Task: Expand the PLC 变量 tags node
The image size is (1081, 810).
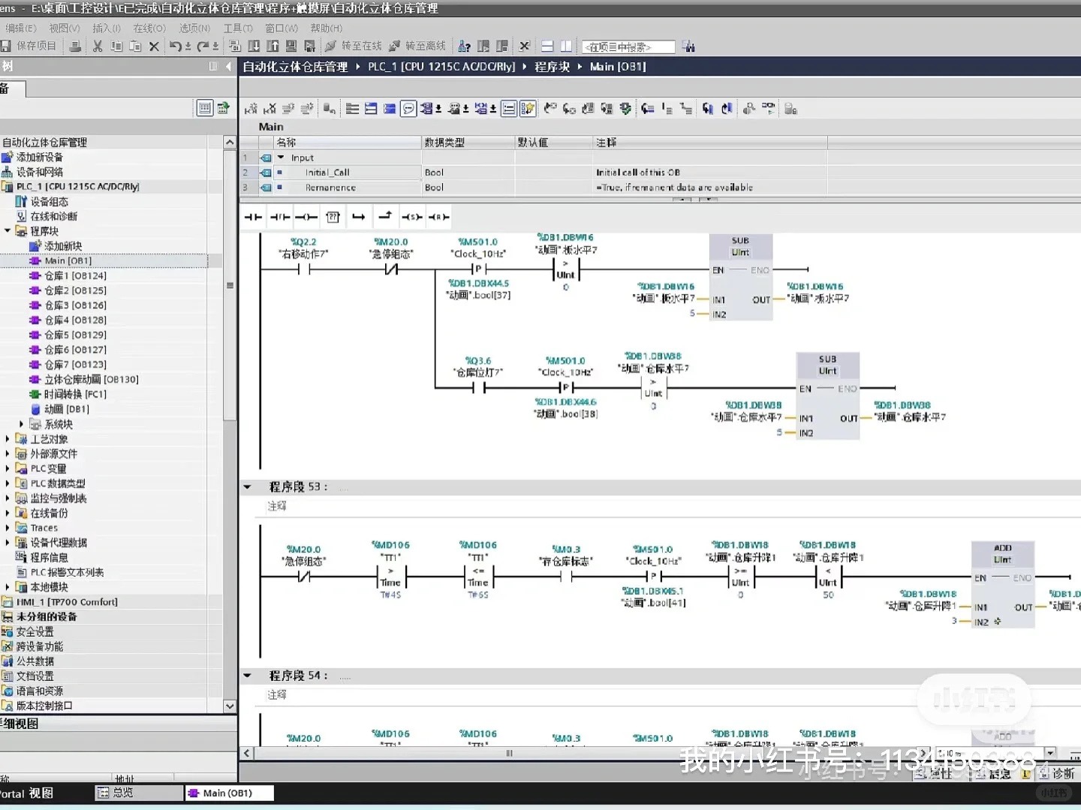Action: coord(8,469)
